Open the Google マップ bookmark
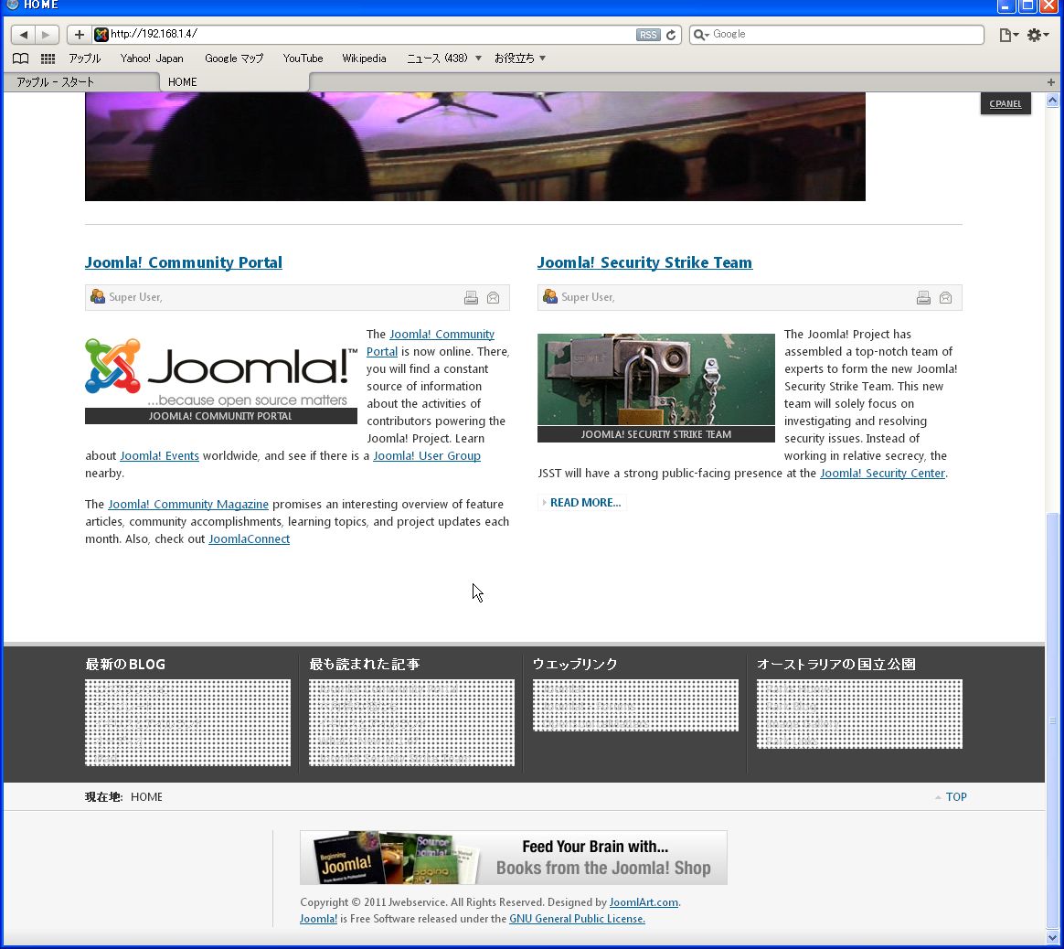Viewport: 1064px width, 949px height. click(234, 59)
